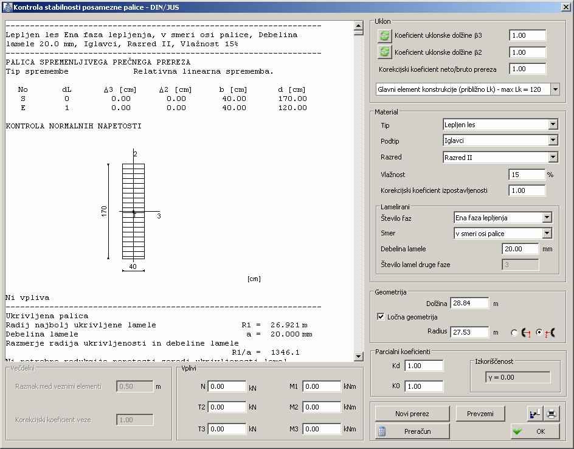Open the Razred dropdown showing Razred II
The image size is (574, 449).
553,157
